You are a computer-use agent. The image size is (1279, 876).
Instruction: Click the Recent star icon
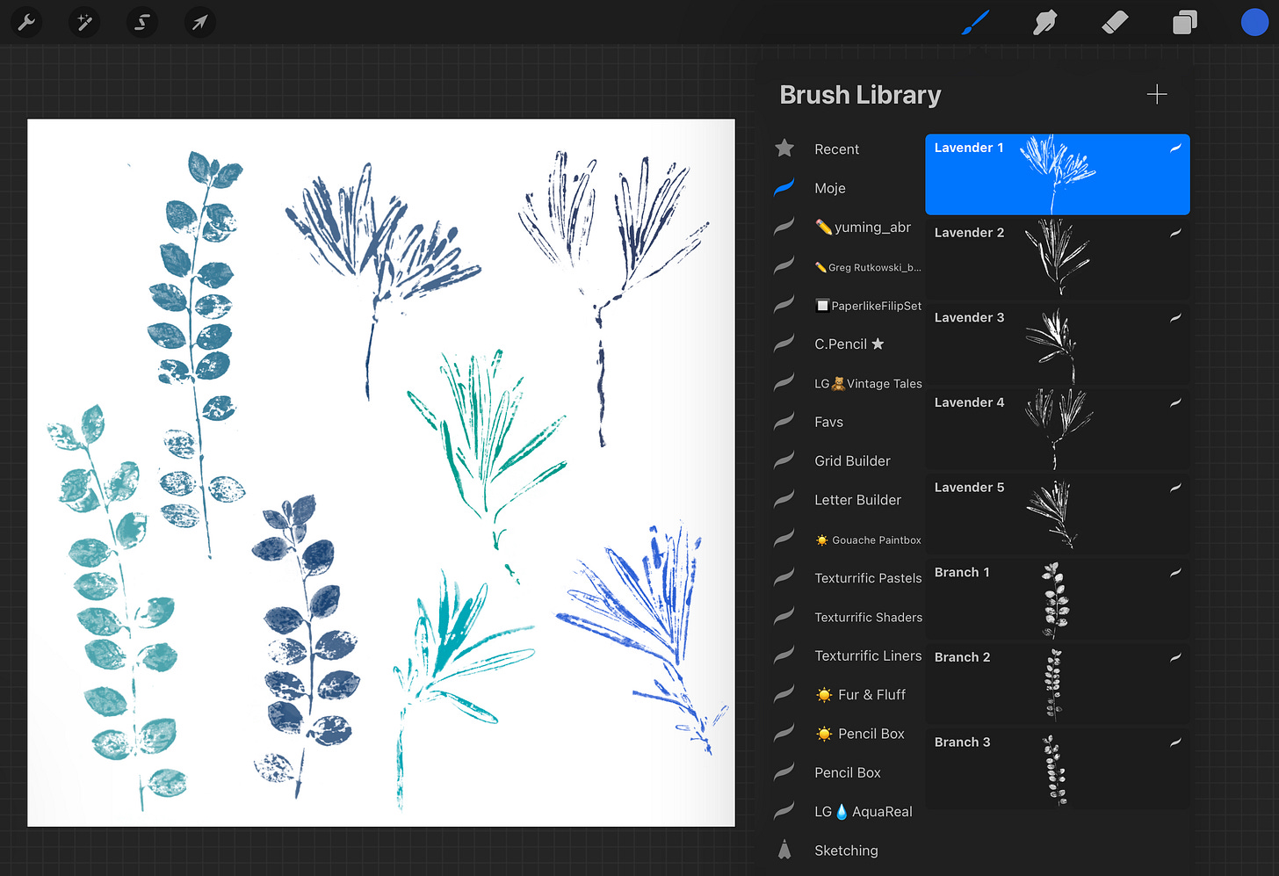[x=784, y=148]
